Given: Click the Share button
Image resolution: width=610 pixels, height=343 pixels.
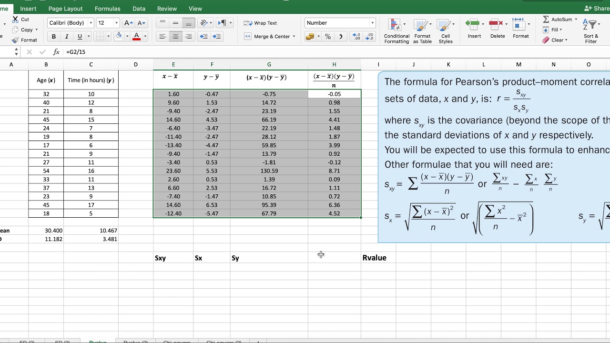Looking at the screenshot, I should [598, 9].
